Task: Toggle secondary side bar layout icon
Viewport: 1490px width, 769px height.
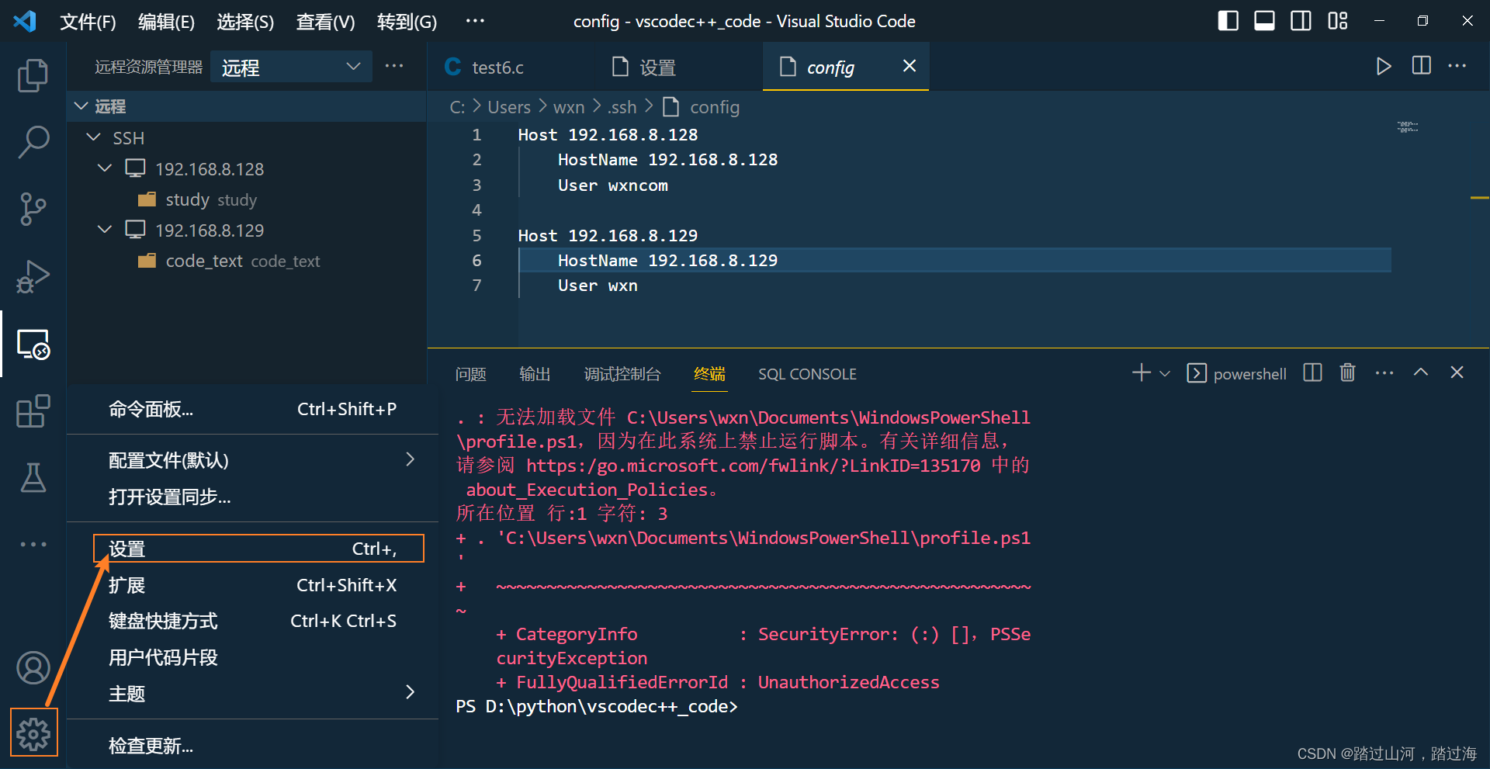Action: [x=1301, y=21]
